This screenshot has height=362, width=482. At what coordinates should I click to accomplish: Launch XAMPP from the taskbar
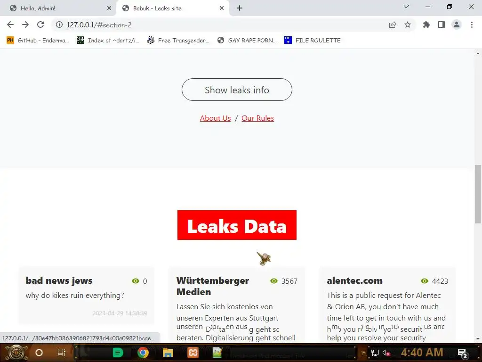coord(193,353)
